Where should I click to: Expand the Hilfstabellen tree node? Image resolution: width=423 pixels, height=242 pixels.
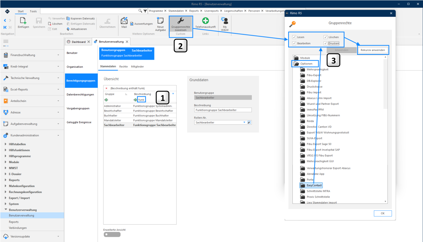point(5,144)
